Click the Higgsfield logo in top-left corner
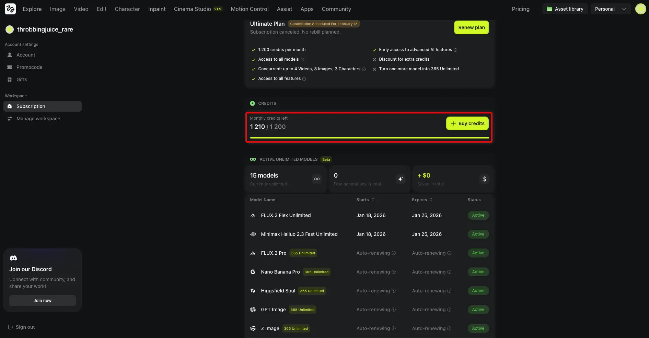 tap(10, 9)
